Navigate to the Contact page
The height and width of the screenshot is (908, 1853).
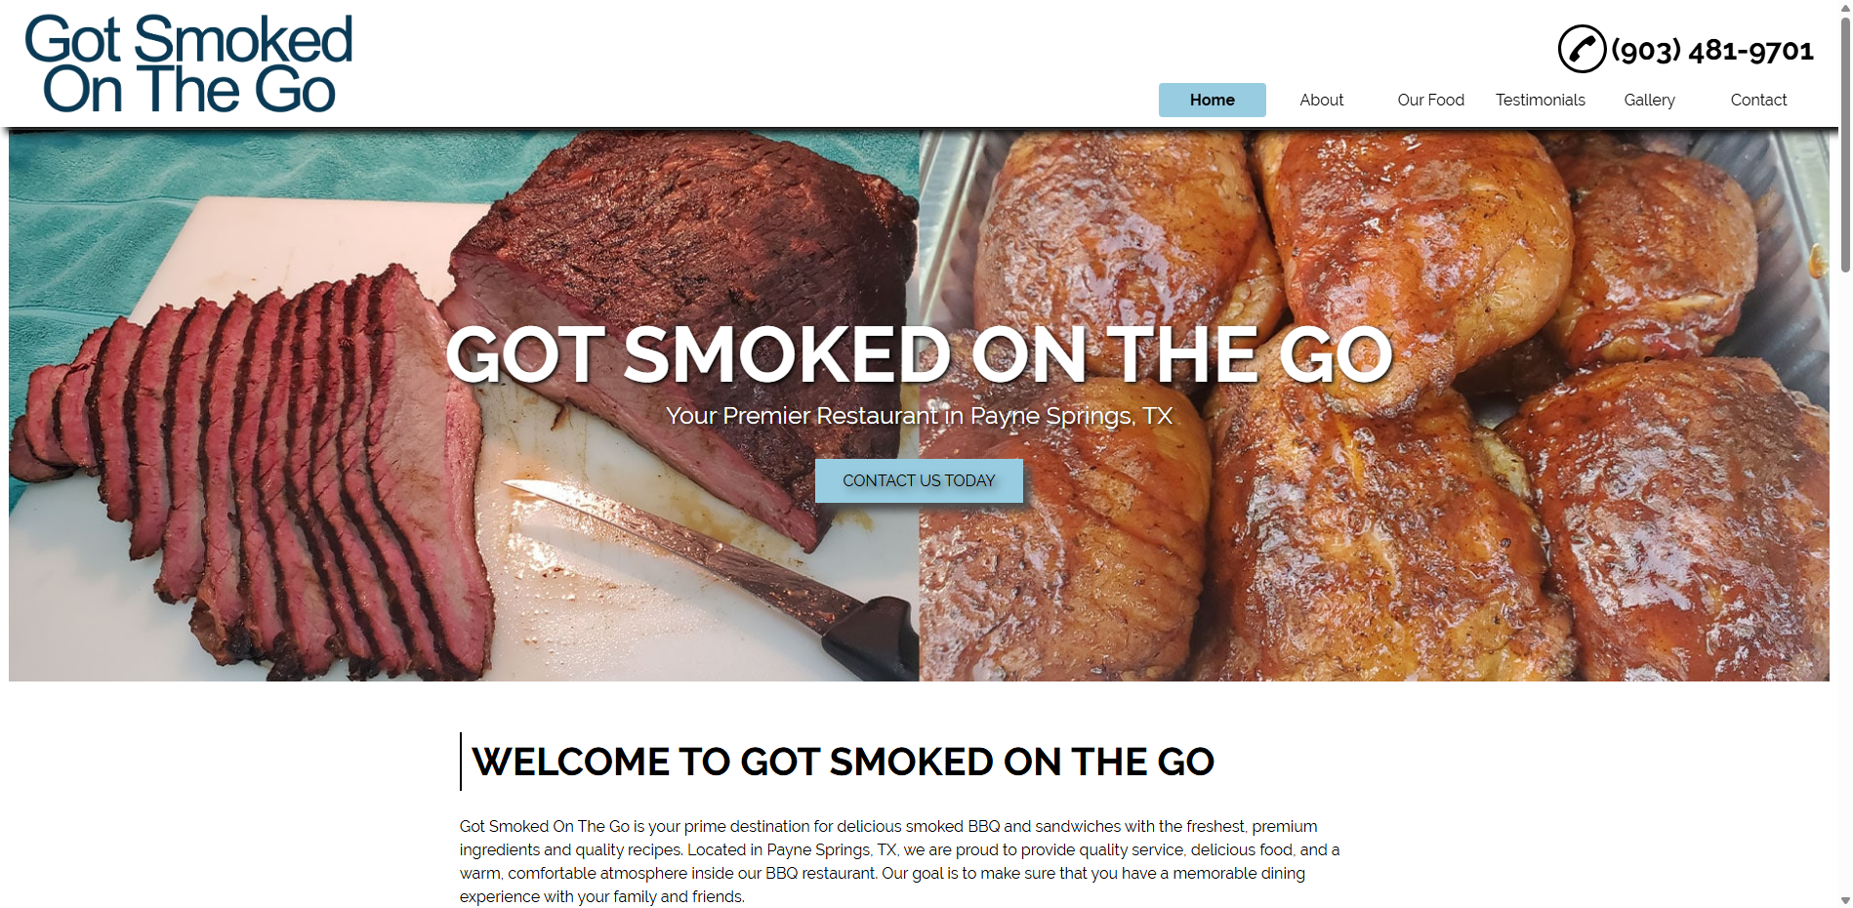click(x=1758, y=100)
